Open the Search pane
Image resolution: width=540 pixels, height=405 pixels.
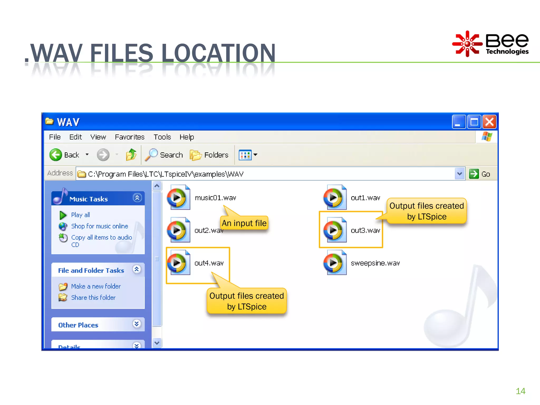[x=164, y=155]
